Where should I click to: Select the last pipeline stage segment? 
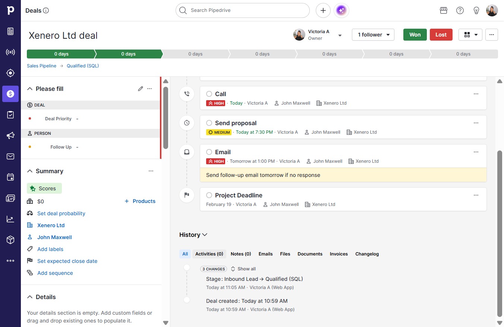pyautogui.click(x=464, y=54)
